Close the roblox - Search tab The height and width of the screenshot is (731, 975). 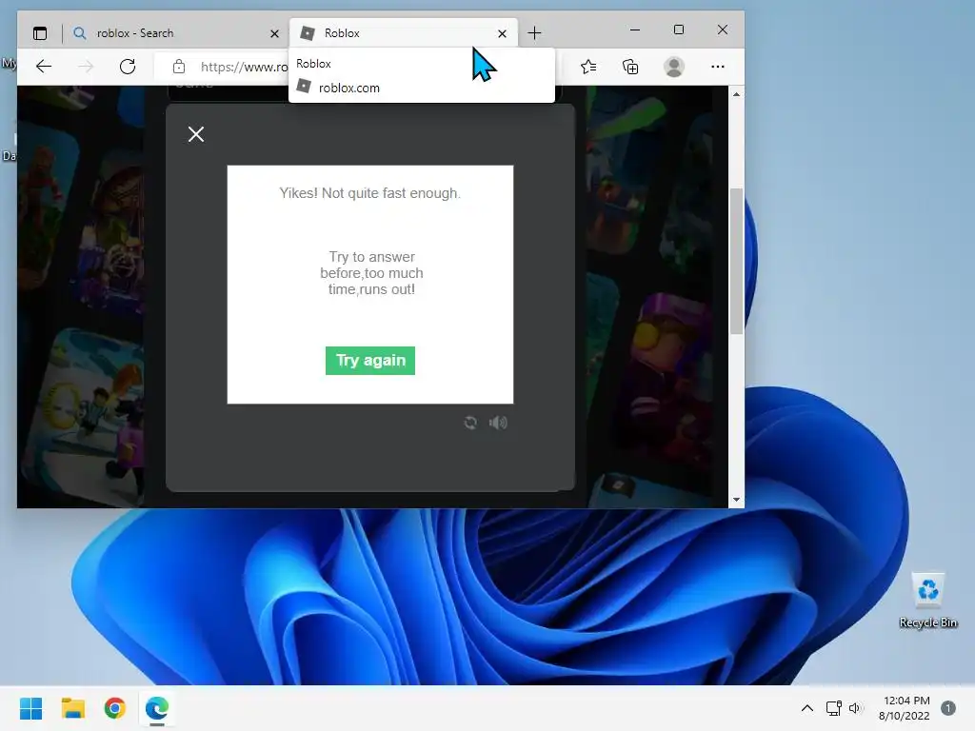274,33
